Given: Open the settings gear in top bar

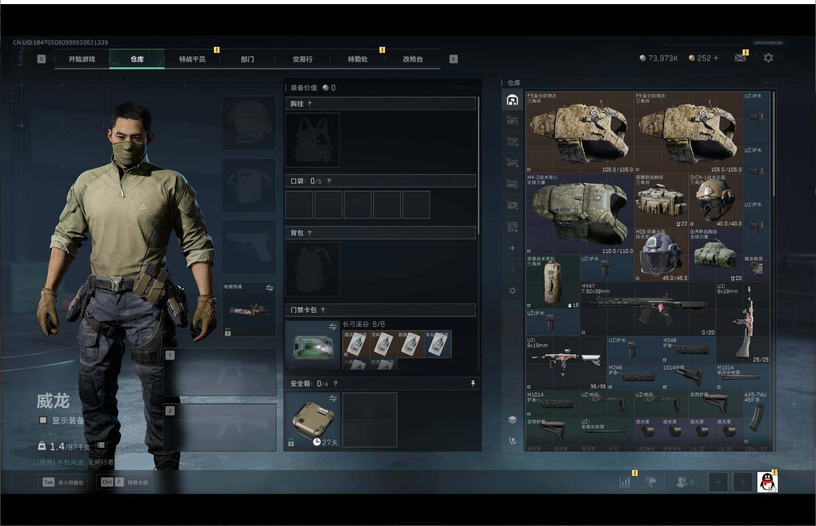Looking at the screenshot, I should tap(768, 58).
